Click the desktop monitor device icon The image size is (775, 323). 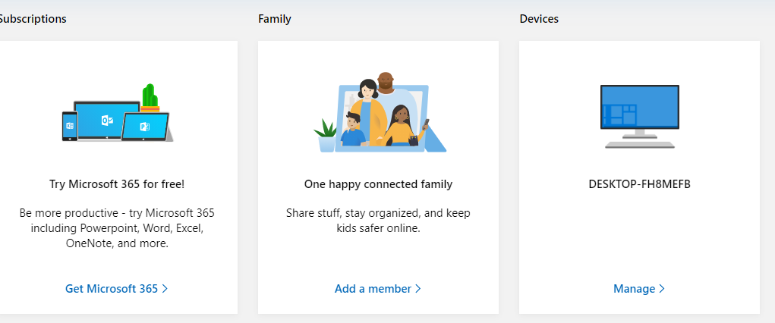click(640, 117)
